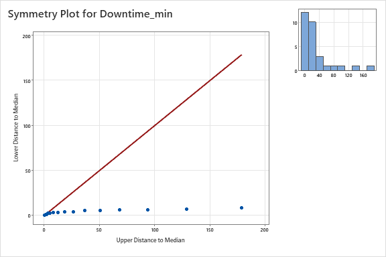The width and height of the screenshot is (386, 257).
Task: Select the 'Upper Distance to Median' axis label
Action: pyautogui.click(x=150, y=240)
